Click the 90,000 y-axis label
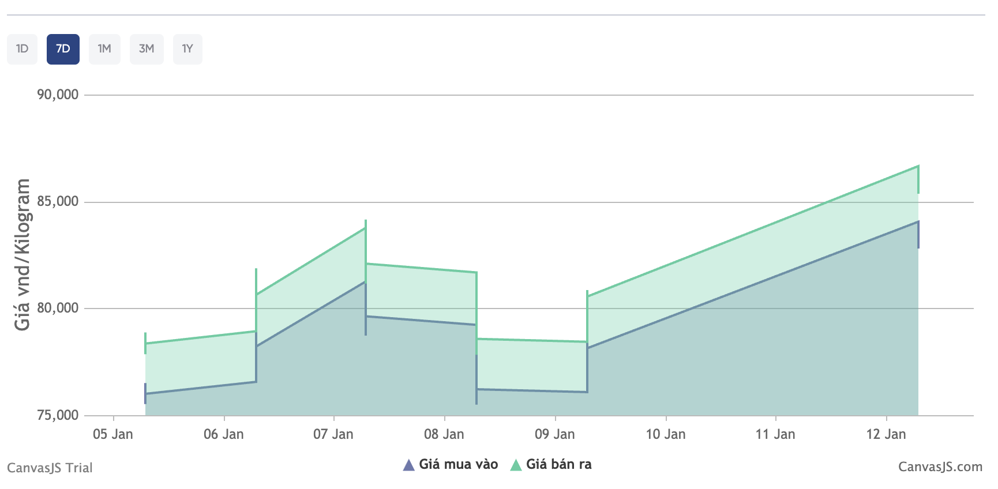Image resolution: width=998 pixels, height=489 pixels. pos(58,95)
